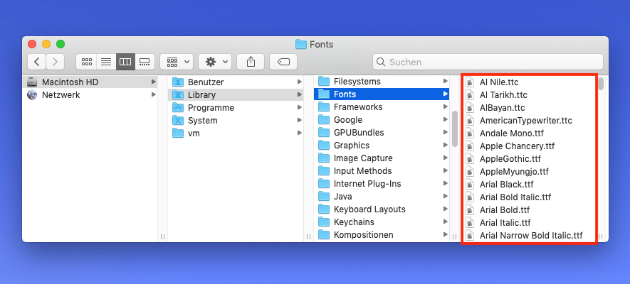Open the Benutzer folder

[x=205, y=82]
